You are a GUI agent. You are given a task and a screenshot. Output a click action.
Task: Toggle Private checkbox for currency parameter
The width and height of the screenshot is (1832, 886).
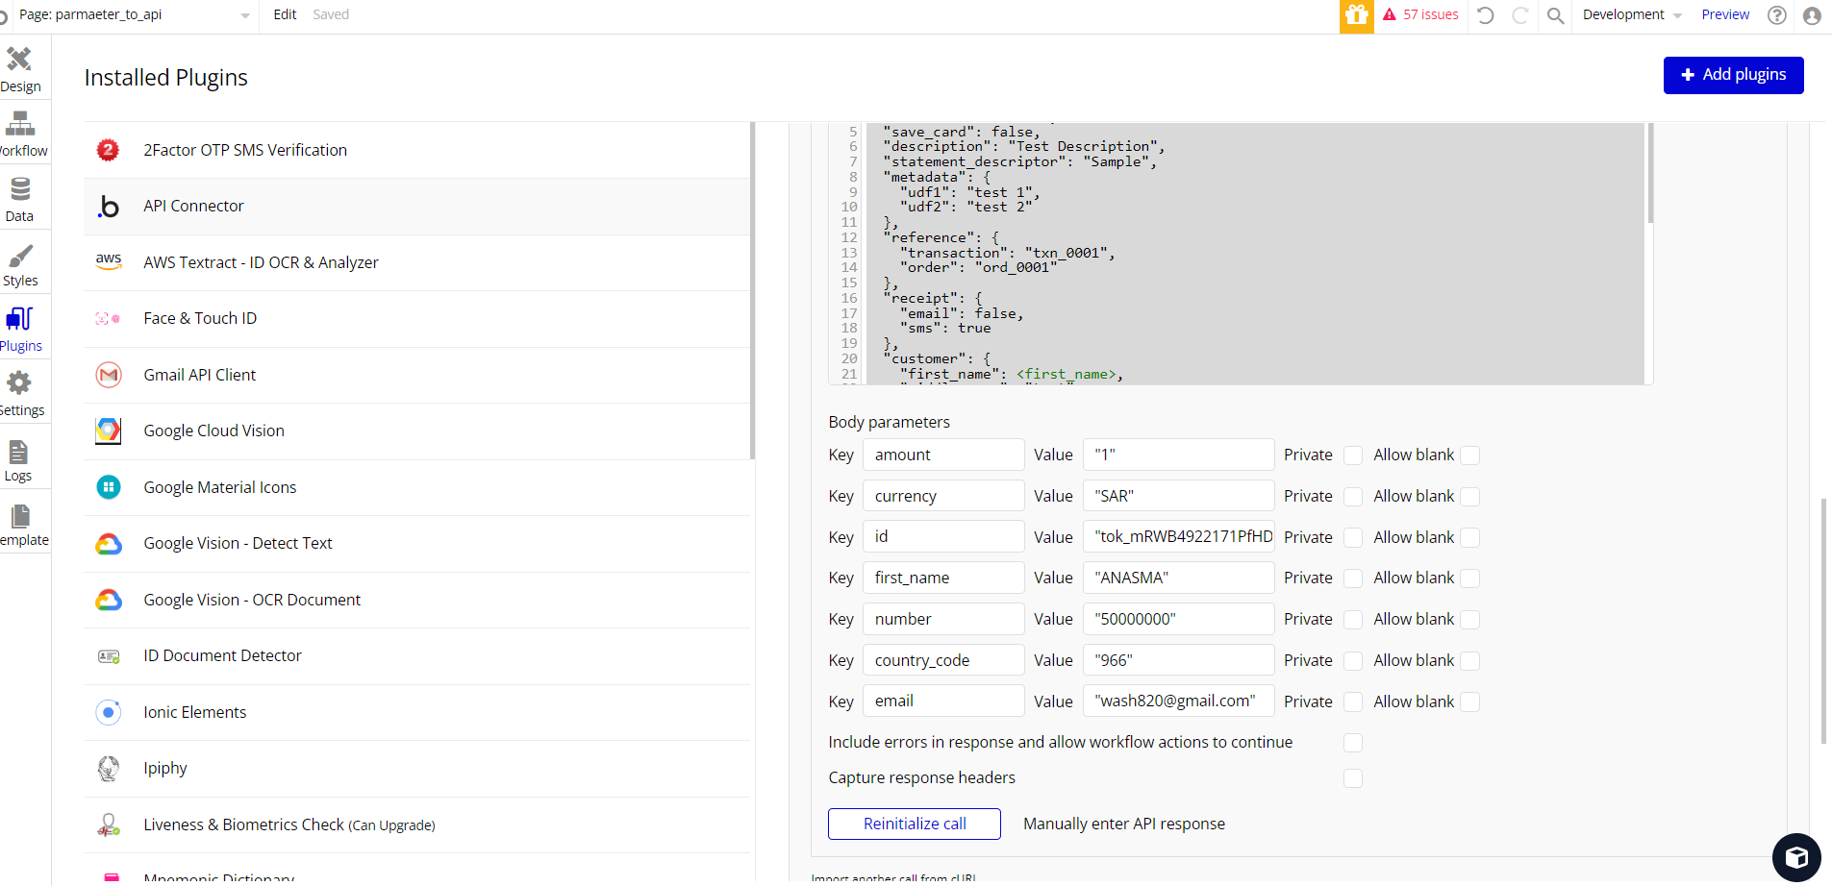tap(1353, 497)
